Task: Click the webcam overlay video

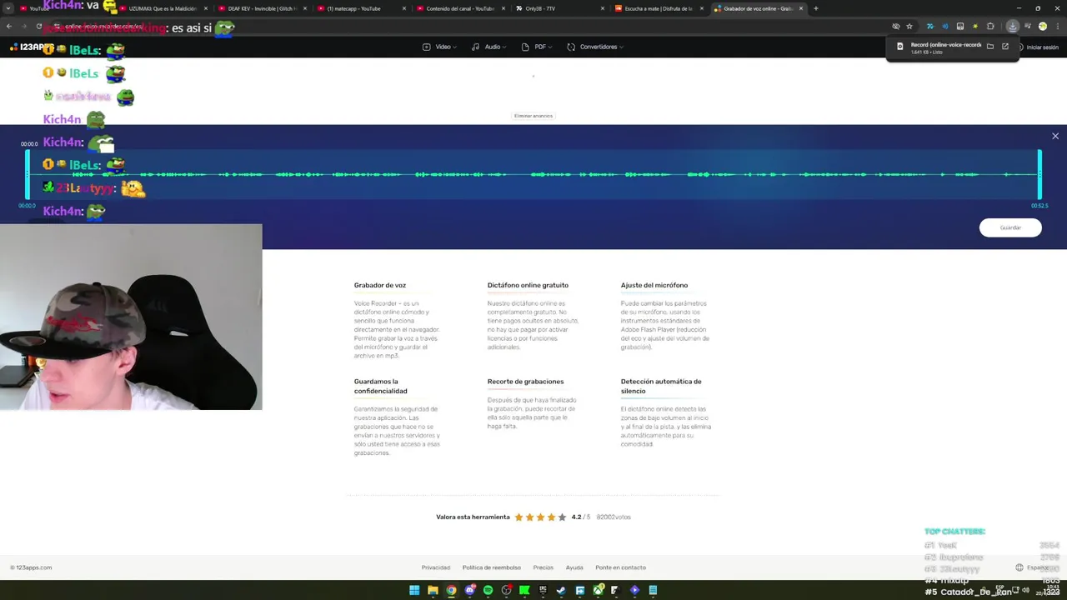Action: coord(131,317)
